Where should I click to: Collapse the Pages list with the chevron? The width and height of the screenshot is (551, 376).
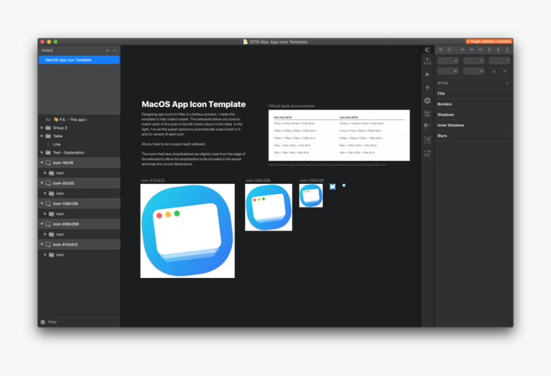(115, 51)
